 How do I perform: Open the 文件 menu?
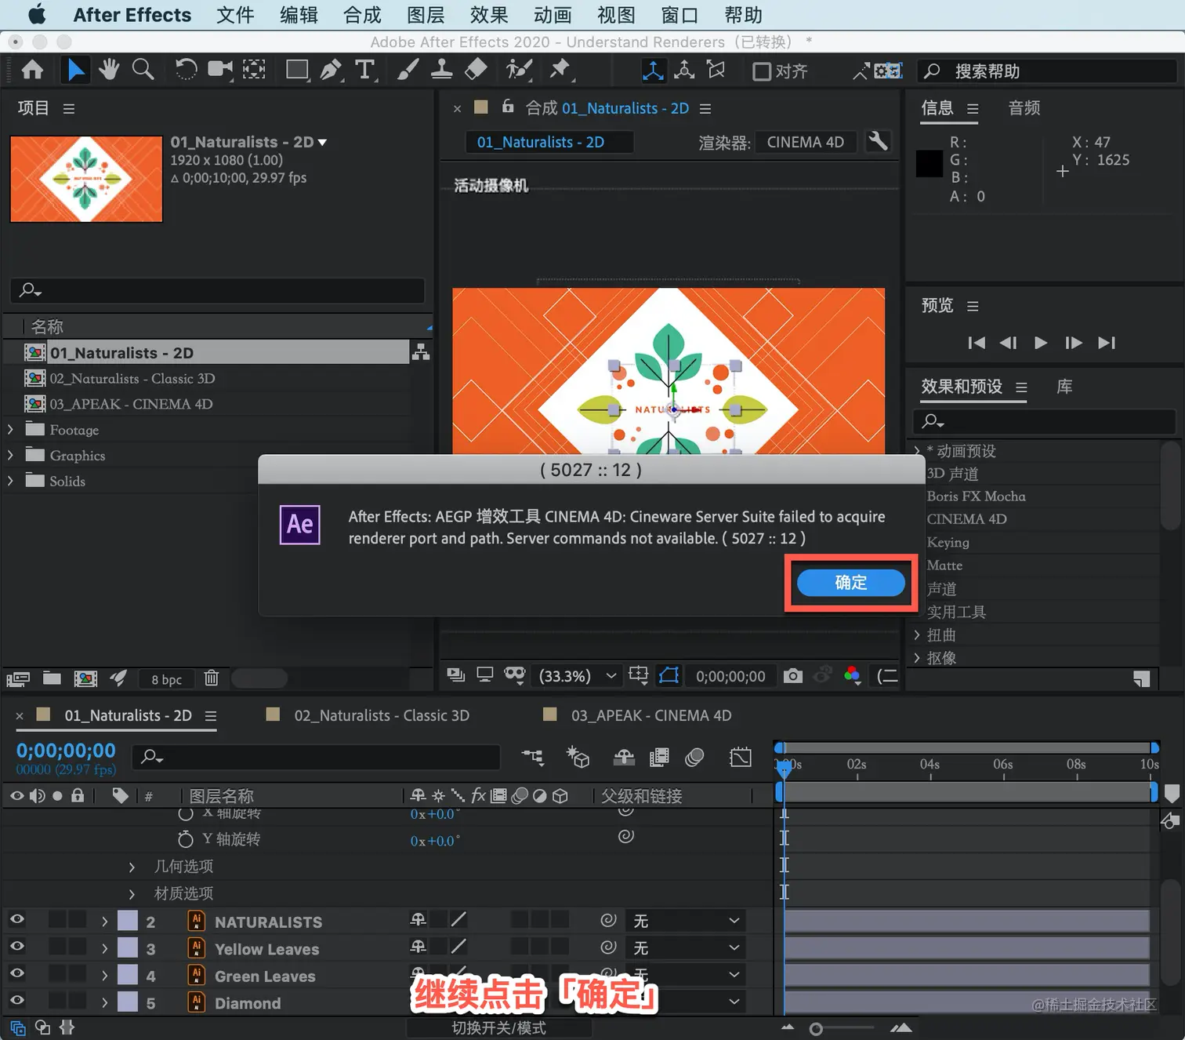235,15
